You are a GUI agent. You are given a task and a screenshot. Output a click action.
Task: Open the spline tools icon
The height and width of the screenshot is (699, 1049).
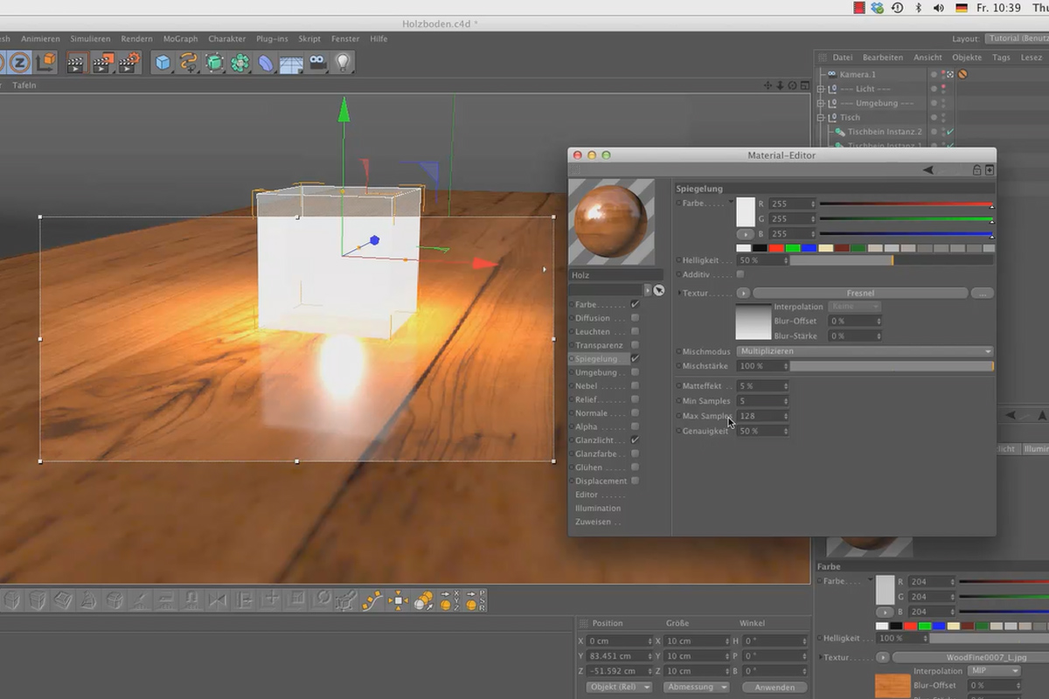[x=189, y=62]
